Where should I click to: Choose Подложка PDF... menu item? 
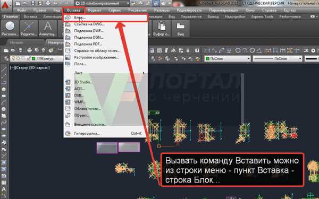pos(105,44)
